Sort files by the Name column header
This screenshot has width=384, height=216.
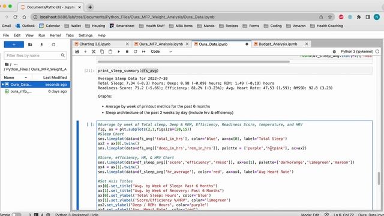16,77
